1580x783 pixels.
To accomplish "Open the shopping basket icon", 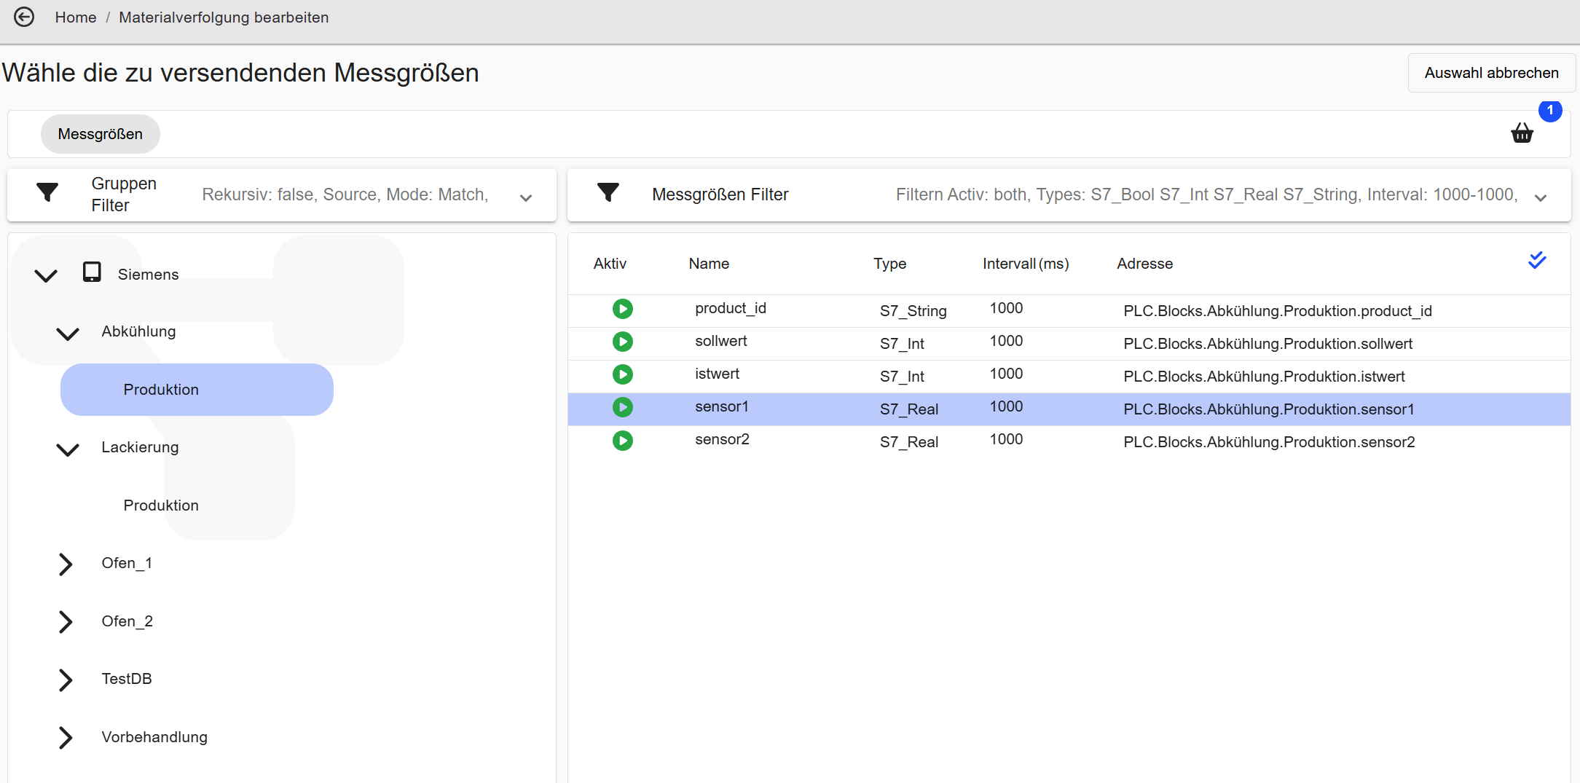I will pyautogui.click(x=1522, y=133).
